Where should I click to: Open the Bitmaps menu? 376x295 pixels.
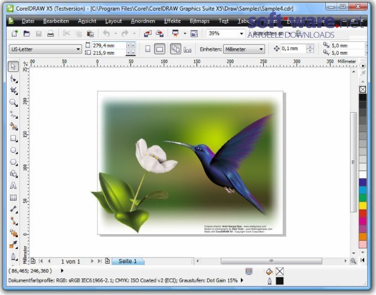tap(200, 21)
